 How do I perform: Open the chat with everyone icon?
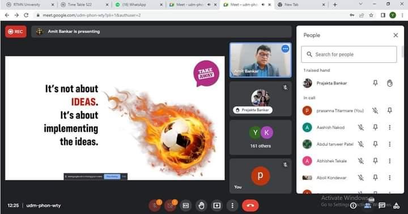(382, 206)
